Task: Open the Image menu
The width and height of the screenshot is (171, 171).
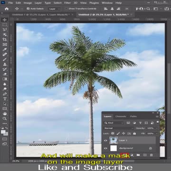Action: (x=28, y=3)
